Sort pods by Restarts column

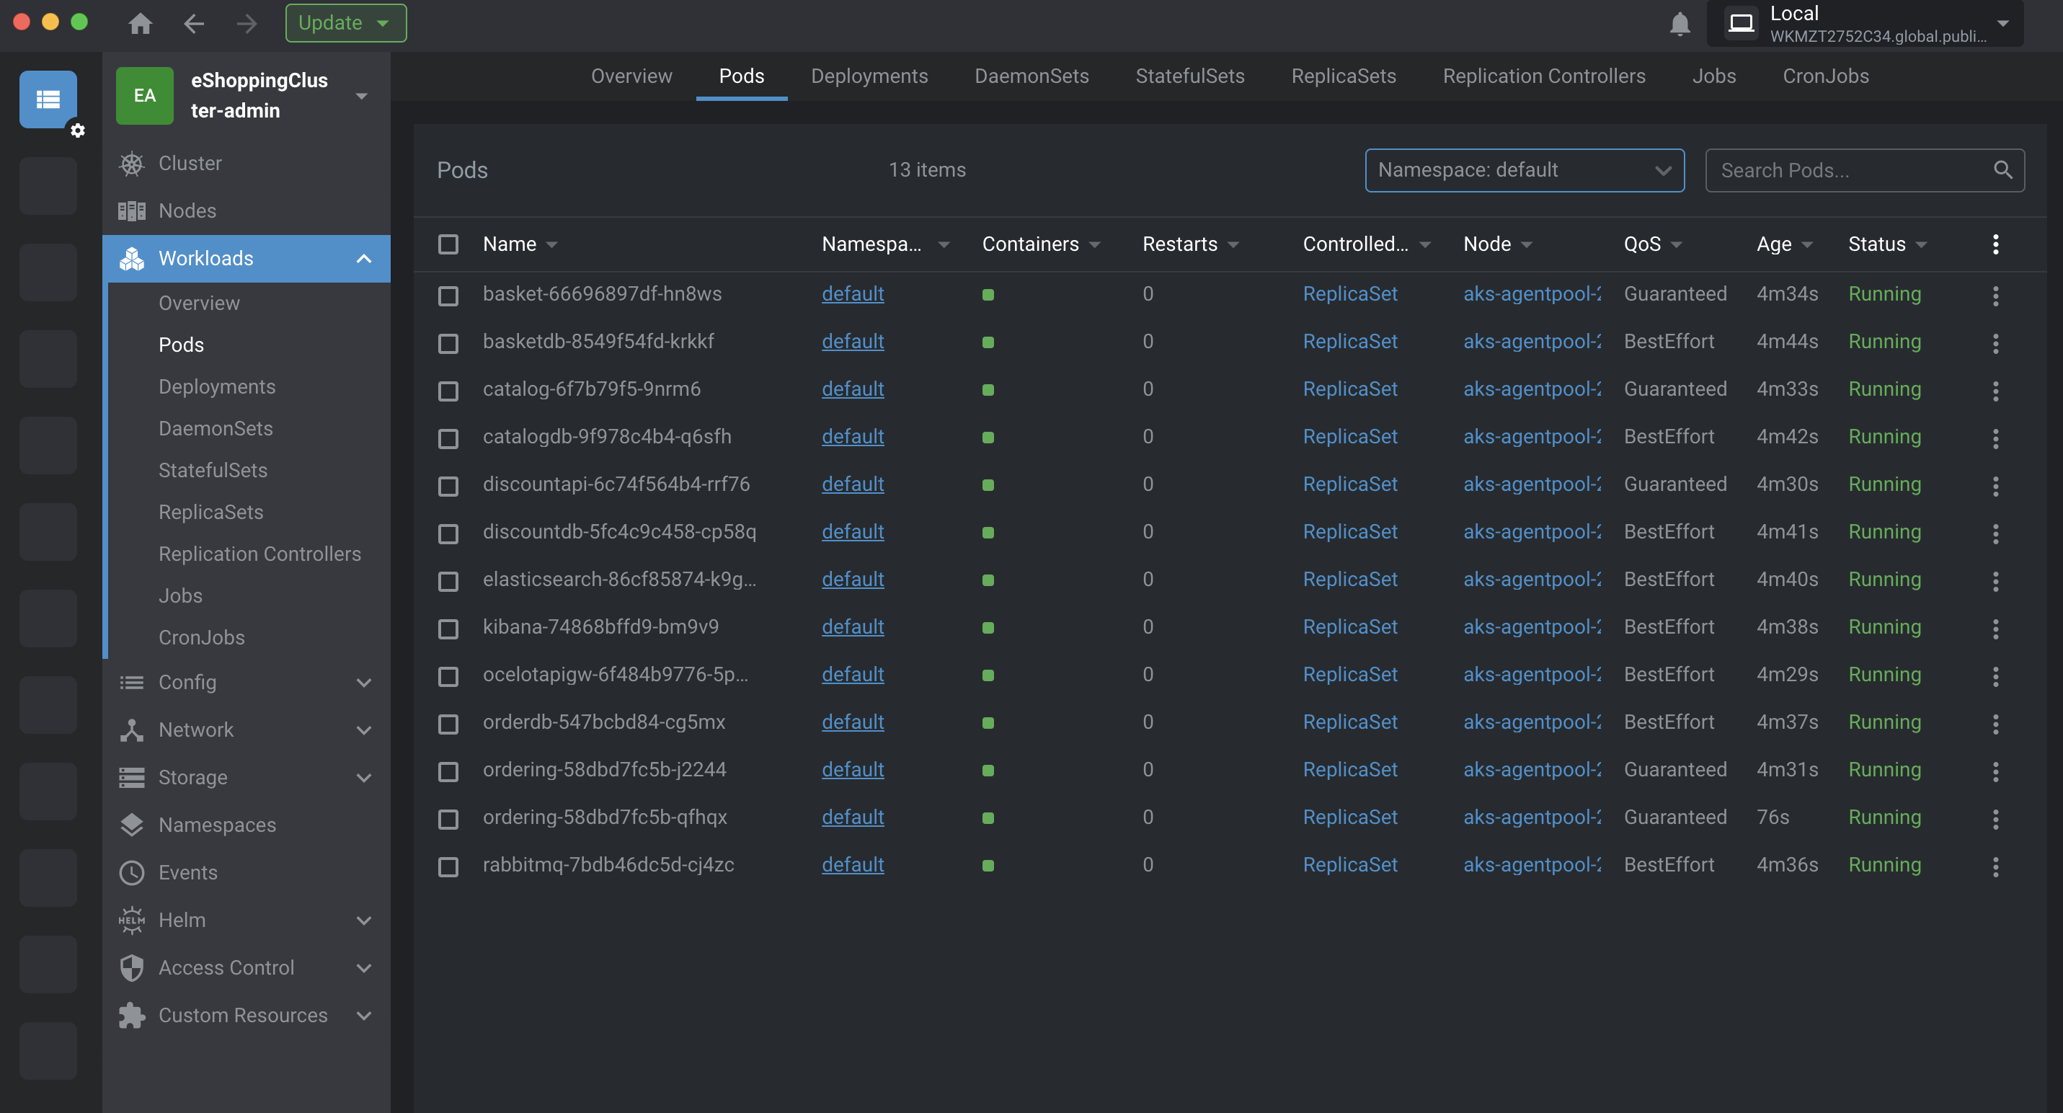click(1190, 244)
